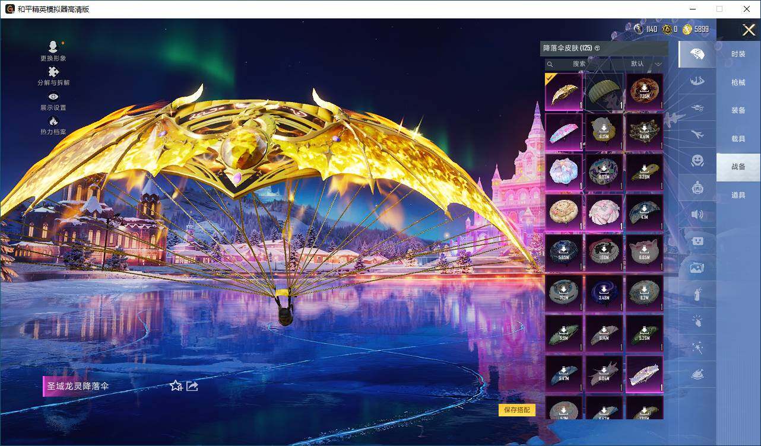The height and width of the screenshot is (446, 761).
Task: Switch to the 道具 tab
Action: click(738, 195)
